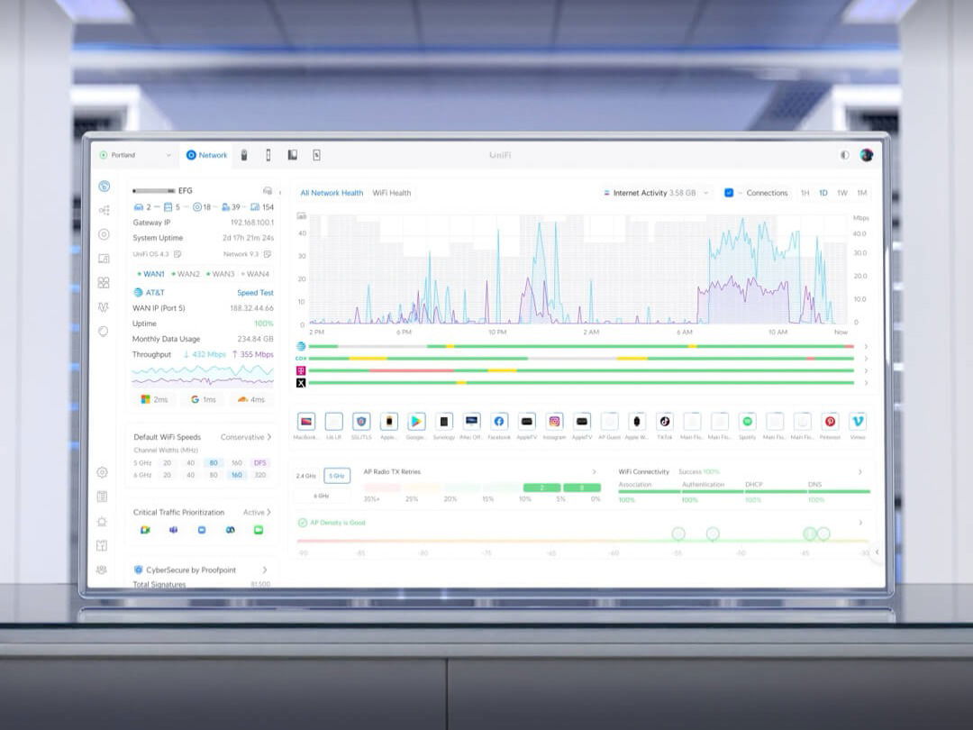Click the Facebook app icon

(499, 421)
